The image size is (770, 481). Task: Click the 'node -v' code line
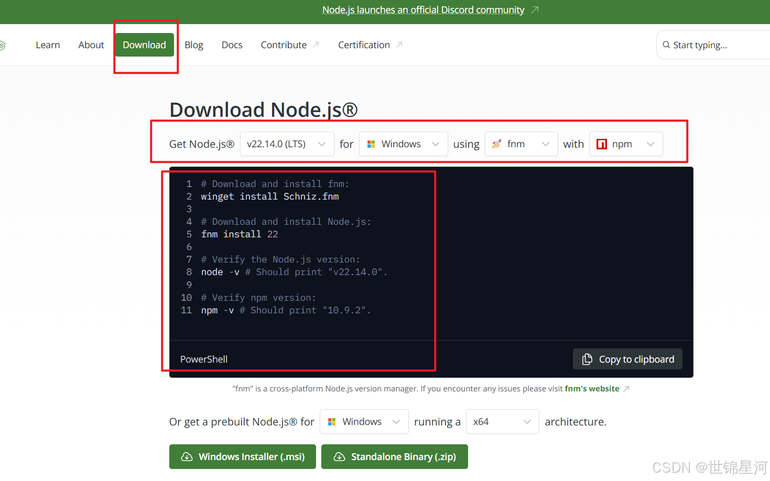click(294, 272)
